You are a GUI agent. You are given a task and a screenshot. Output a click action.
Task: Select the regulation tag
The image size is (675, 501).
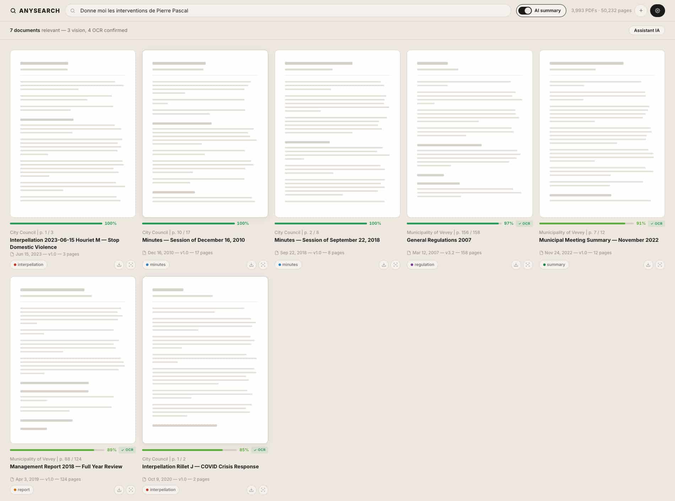point(422,265)
